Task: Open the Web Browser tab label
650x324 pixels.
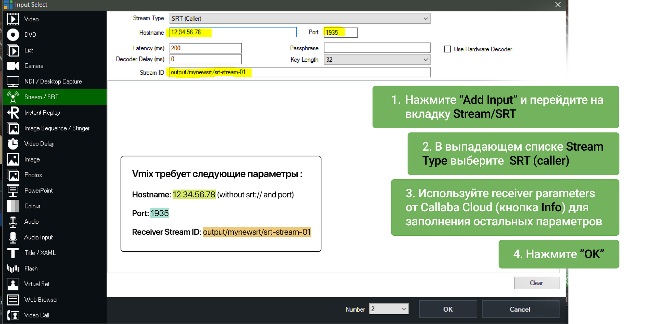Action: pyautogui.click(x=41, y=300)
